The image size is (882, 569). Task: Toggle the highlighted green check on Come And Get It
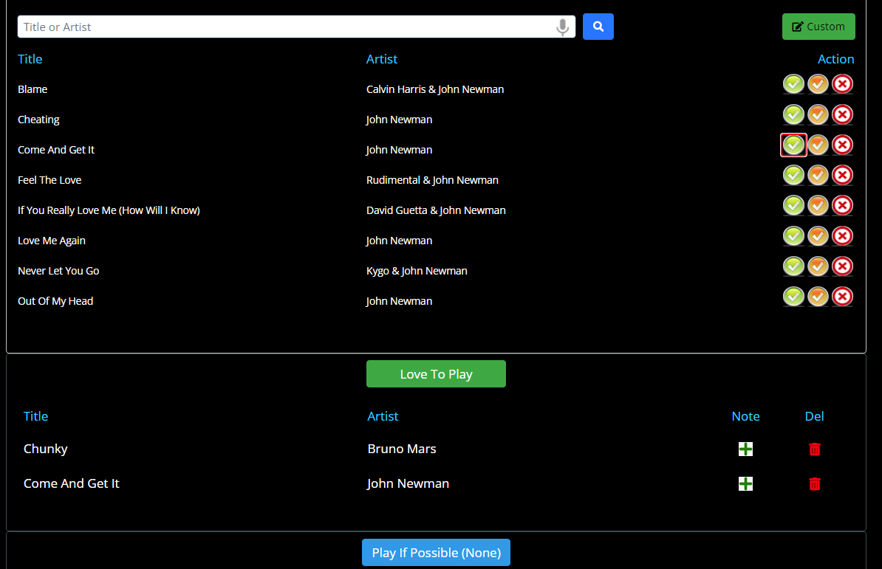point(793,145)
